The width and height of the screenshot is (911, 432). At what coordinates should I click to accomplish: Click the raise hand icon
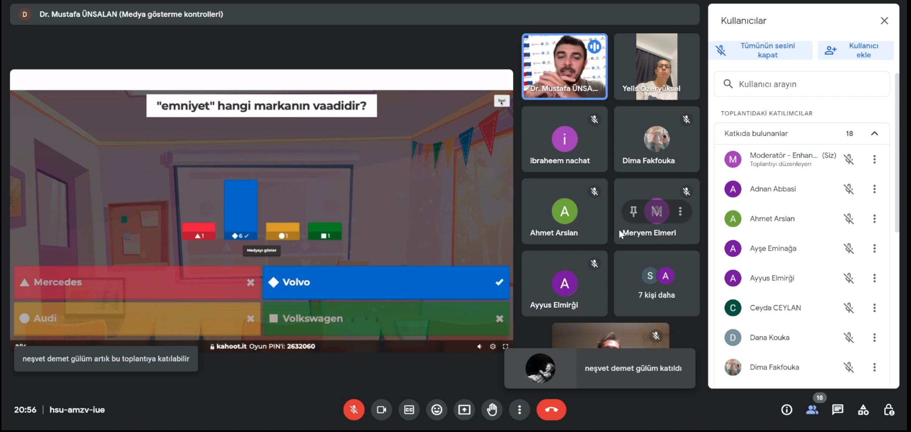click(x=492, y=410)
